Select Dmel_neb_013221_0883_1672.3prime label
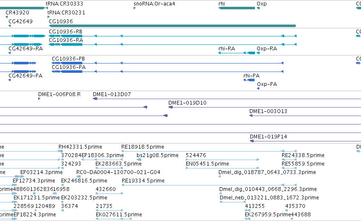 [x=269, y=198]
